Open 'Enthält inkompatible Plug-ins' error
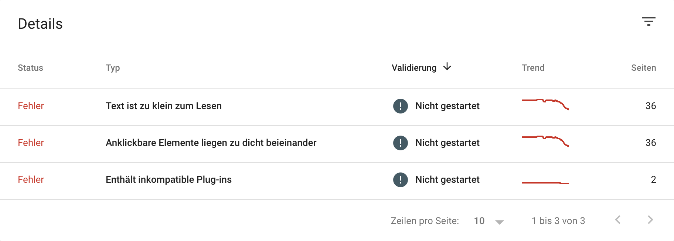674x241 pixels. click(x=168, y=180)
